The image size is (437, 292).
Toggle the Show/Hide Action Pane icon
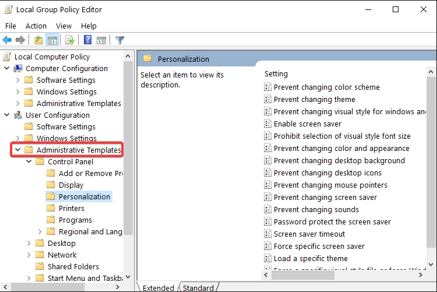click(x=101, y=40)
